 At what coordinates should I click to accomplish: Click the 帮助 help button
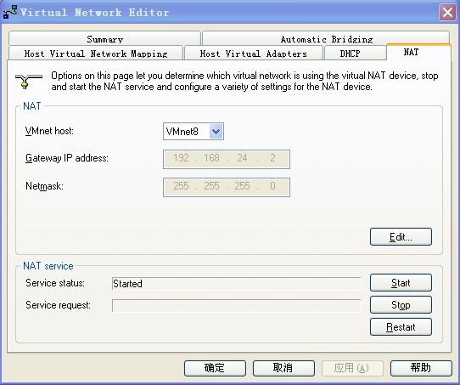click(x=421, y=368)
